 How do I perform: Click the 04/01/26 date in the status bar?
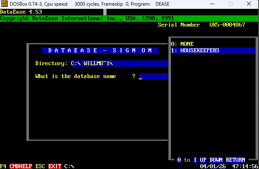[213, 166]
